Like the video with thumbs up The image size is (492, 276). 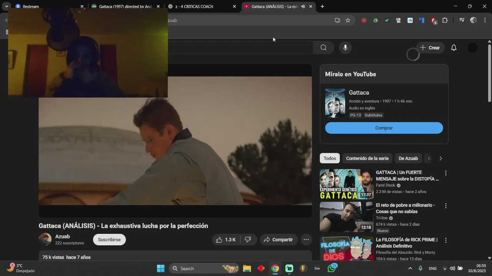[x=226, y=240]
